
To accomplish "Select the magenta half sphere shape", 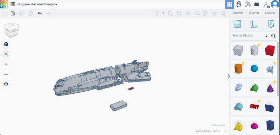I will pyautogui.click(x=254, y=126).
